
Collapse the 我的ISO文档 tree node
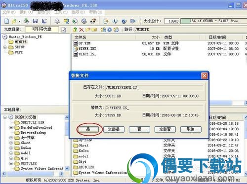[x=5, y=117]
